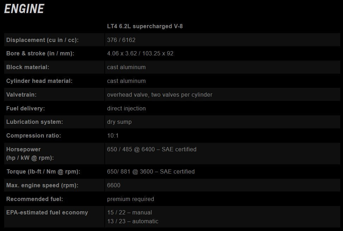Screen dimensions: 343x231
Task: Click the Fuel delivery label
Action: point(26,109)
